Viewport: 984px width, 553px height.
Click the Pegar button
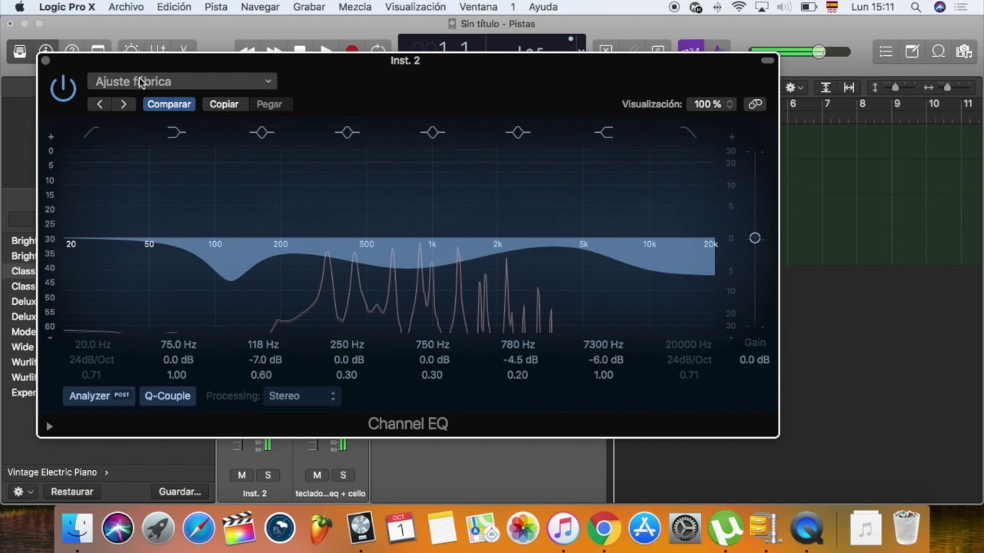pos(269,104)
